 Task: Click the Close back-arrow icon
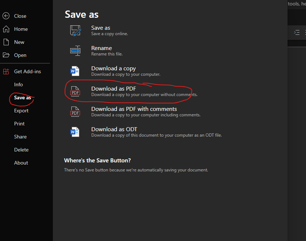click(6, 16)
